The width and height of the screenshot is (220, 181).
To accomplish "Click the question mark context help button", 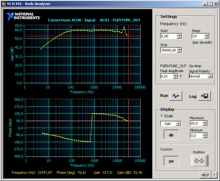I will coord(214,175).
